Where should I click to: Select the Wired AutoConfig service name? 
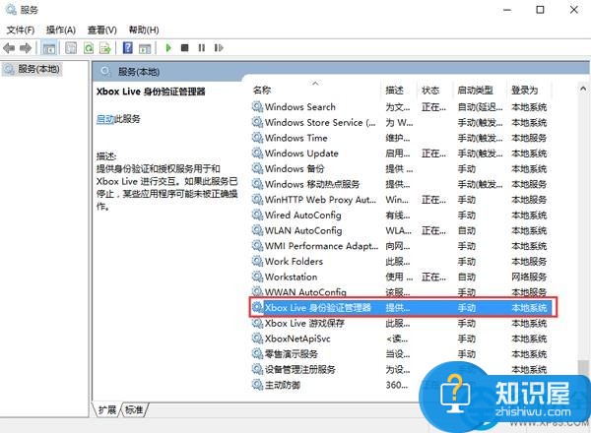(x=303, y=215)
